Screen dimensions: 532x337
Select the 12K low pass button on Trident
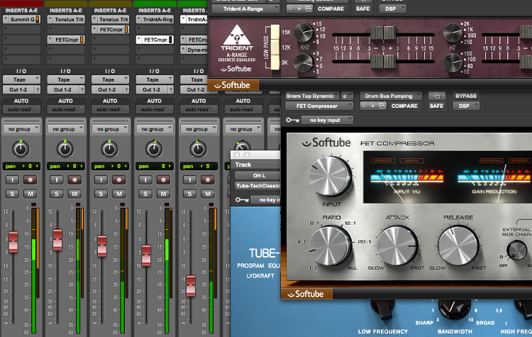point(275,47)
